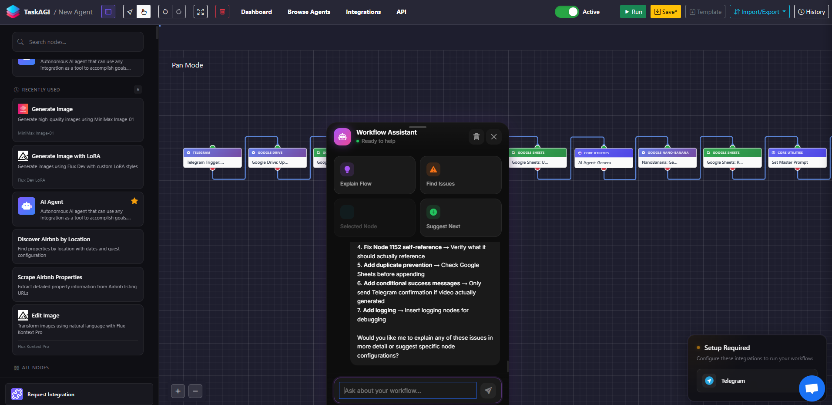Viewport: 832px width, 405px height.
Task: Click the Search nodes input field
Action: (x=83, y=42)
